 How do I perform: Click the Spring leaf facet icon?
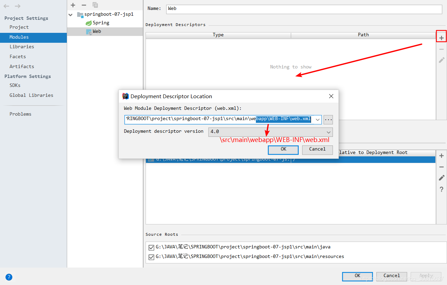[x=89, y=23]
